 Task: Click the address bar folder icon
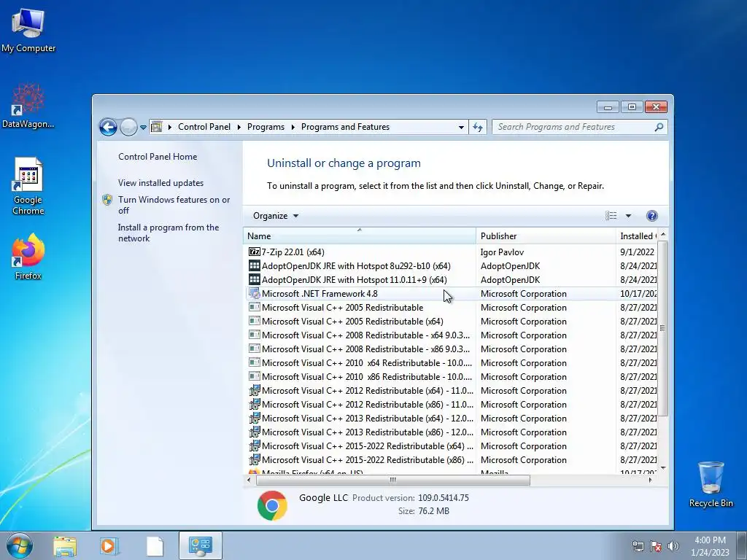pos(156,127)
